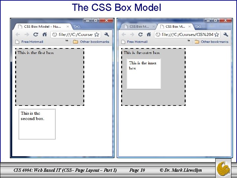Click address field showing file:///C:/Courses/CIS%204
This screenshot has height=178, width=237.
pyautogui.click(x=187, y=35)
